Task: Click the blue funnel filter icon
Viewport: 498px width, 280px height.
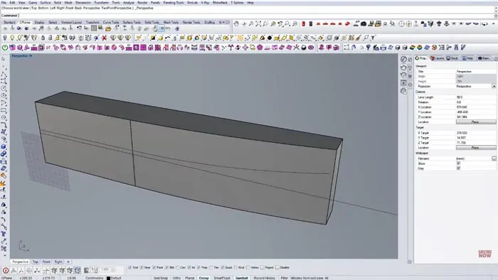Action: click(368, 48)
